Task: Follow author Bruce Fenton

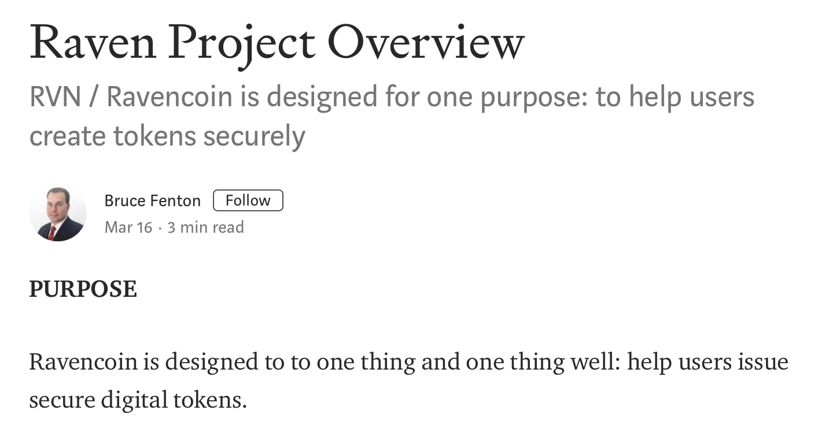Action: click(x=248, y=200)
